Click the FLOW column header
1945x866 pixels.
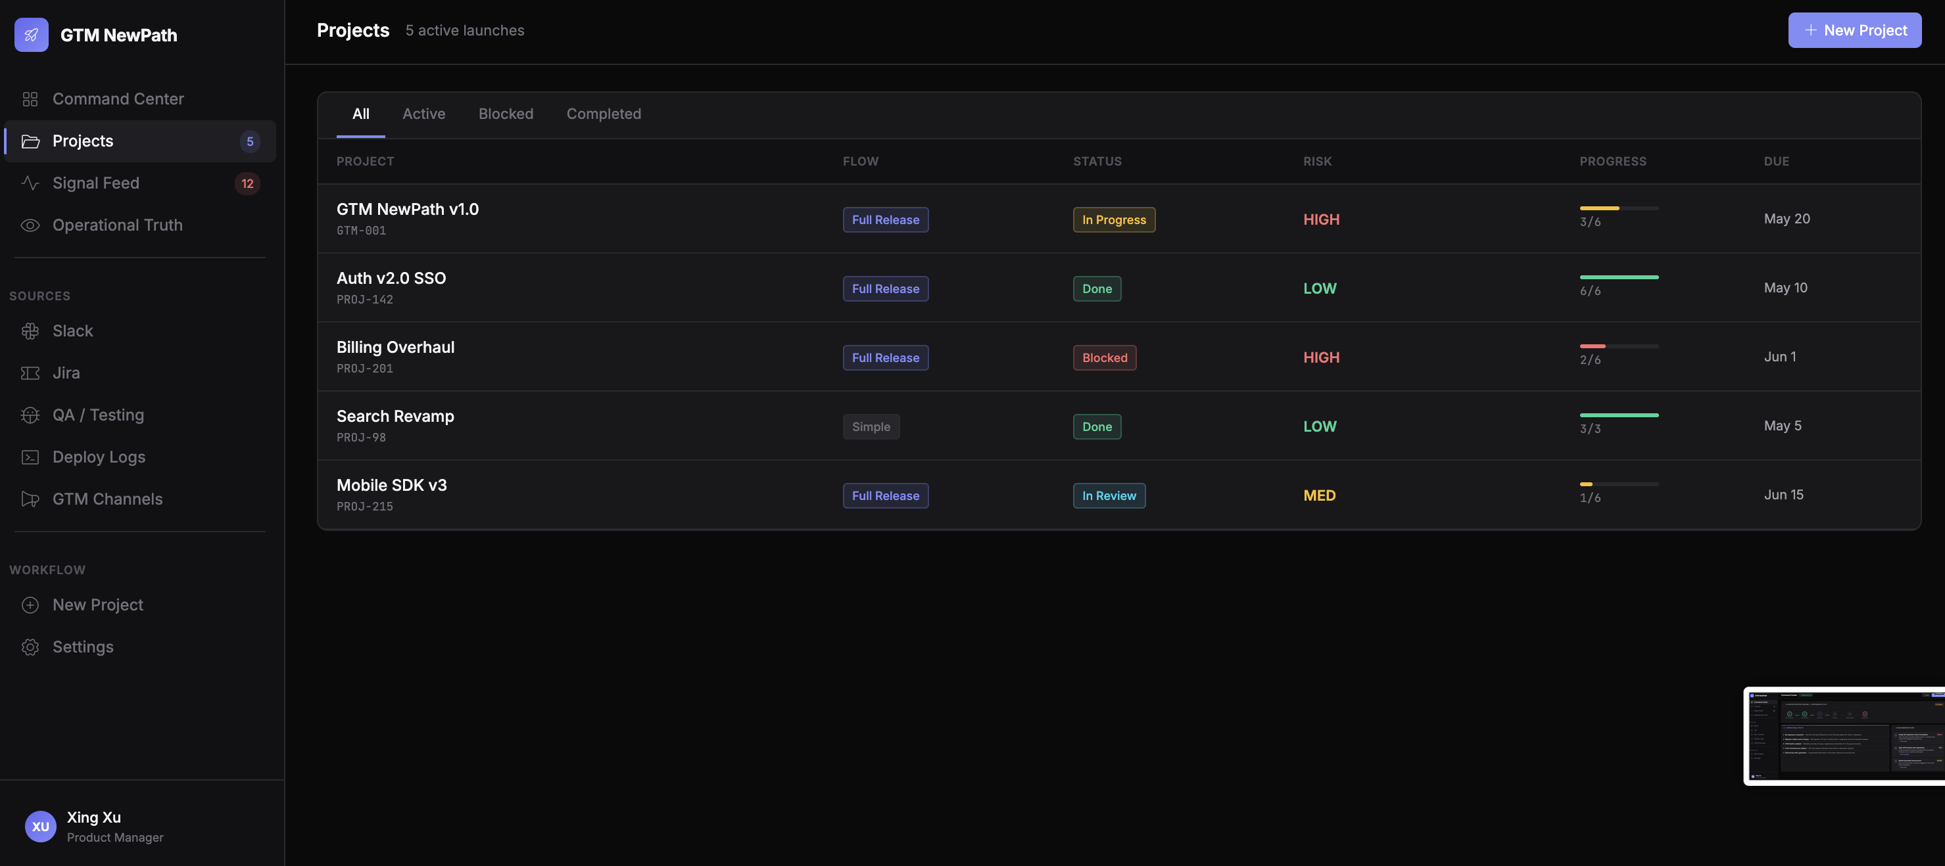coord(860,162)
